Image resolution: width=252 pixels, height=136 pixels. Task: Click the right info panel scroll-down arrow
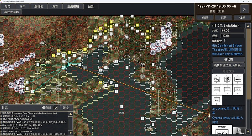click(248, 132)
